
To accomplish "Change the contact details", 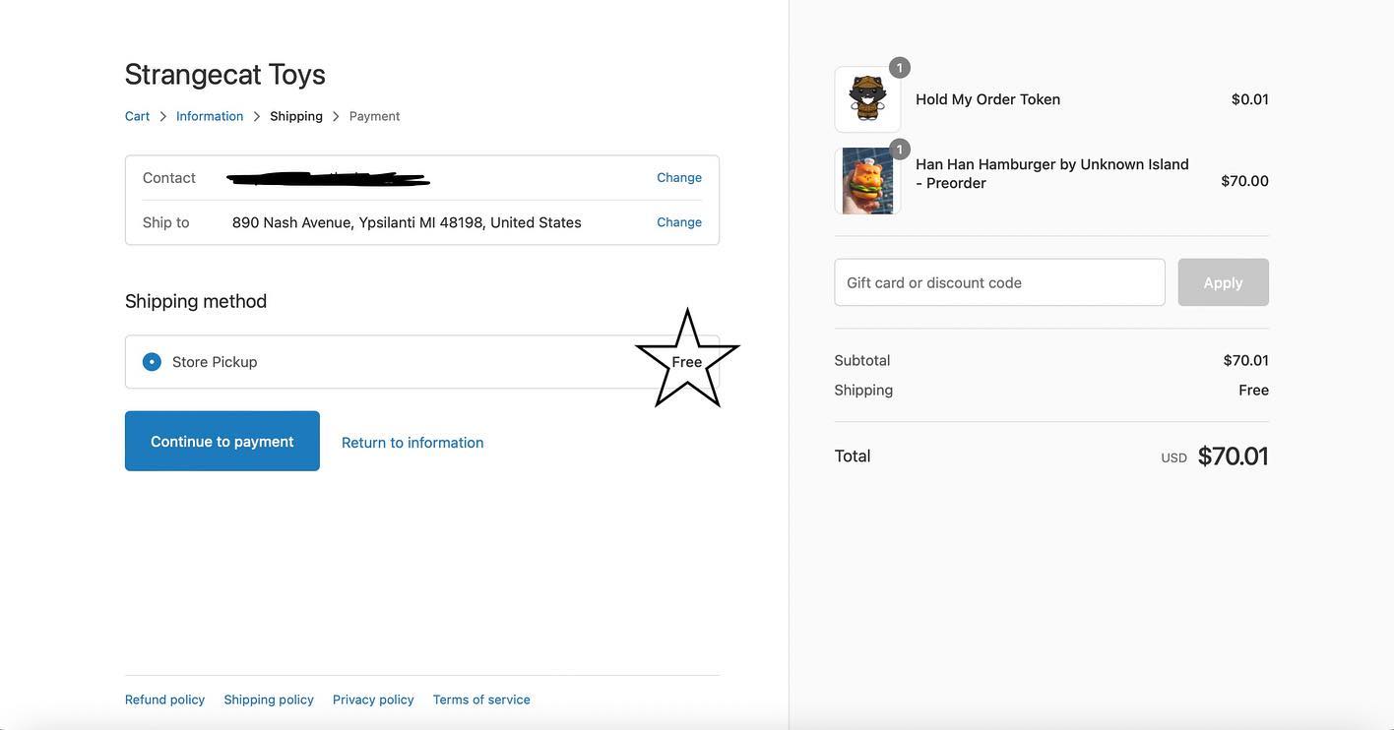I will (x=679, y=177).
